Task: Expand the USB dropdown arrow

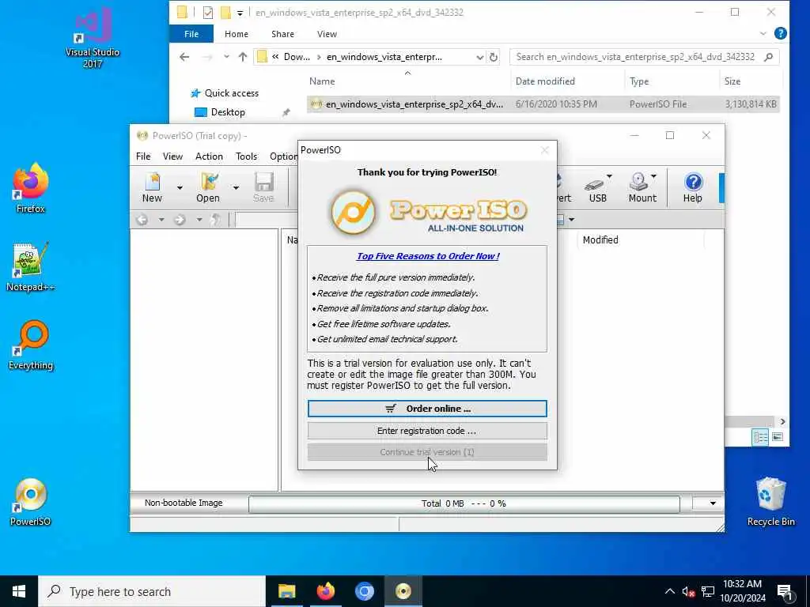Action: (610, 176)
